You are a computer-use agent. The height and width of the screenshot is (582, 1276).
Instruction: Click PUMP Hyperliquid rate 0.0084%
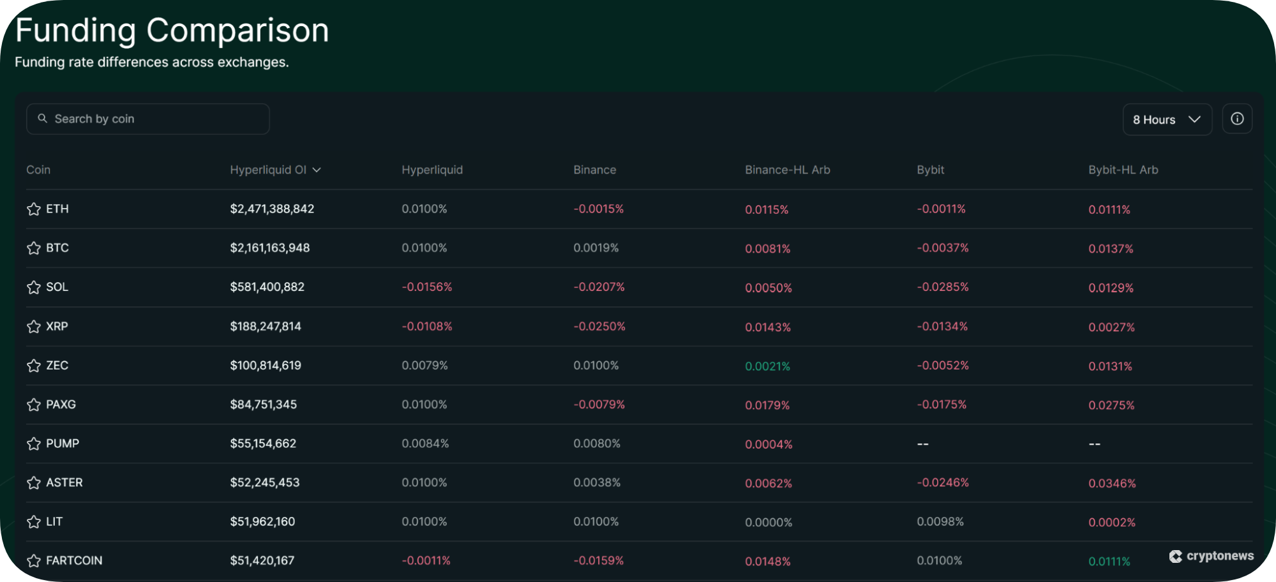point(425,443)
